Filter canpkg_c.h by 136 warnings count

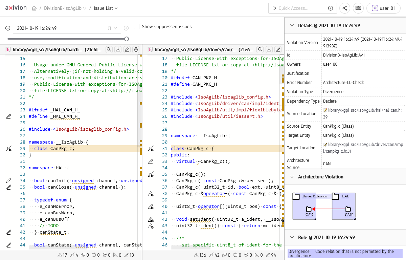pos(201,255)
